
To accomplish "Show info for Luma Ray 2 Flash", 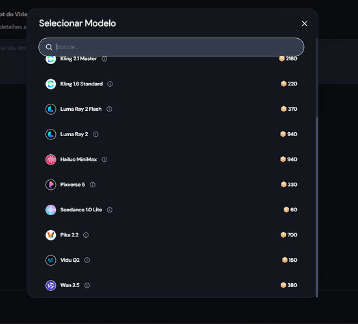I will 109,109.
